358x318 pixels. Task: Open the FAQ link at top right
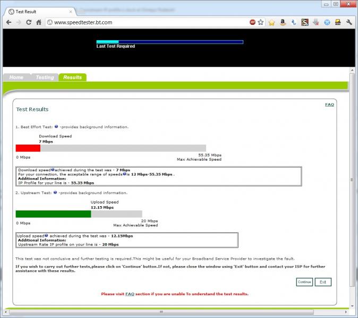329,104
